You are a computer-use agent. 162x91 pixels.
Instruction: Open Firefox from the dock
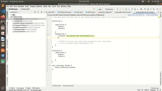click(x=3, y=17)
